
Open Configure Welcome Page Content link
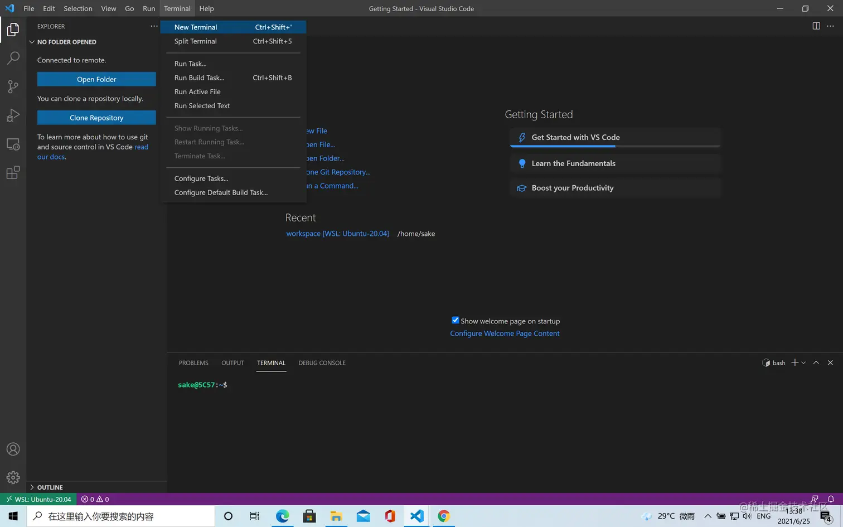coord(505,333)
